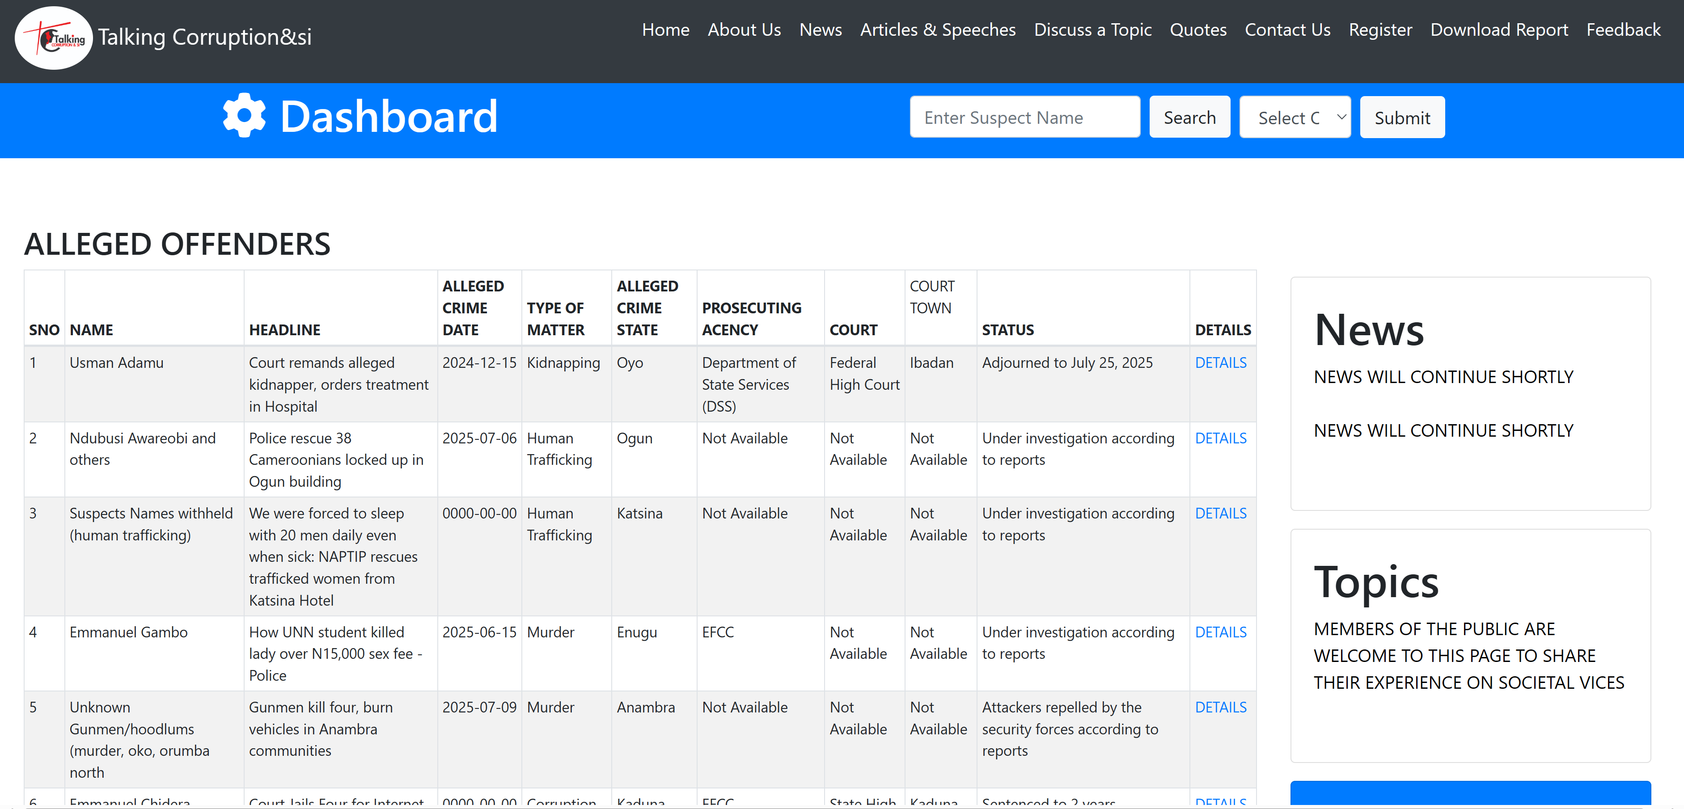Image resolution: width=1684 pixels, height=809 pixels.
Task: Navigate to Discuss a Topic
Action: [1092, 30]
